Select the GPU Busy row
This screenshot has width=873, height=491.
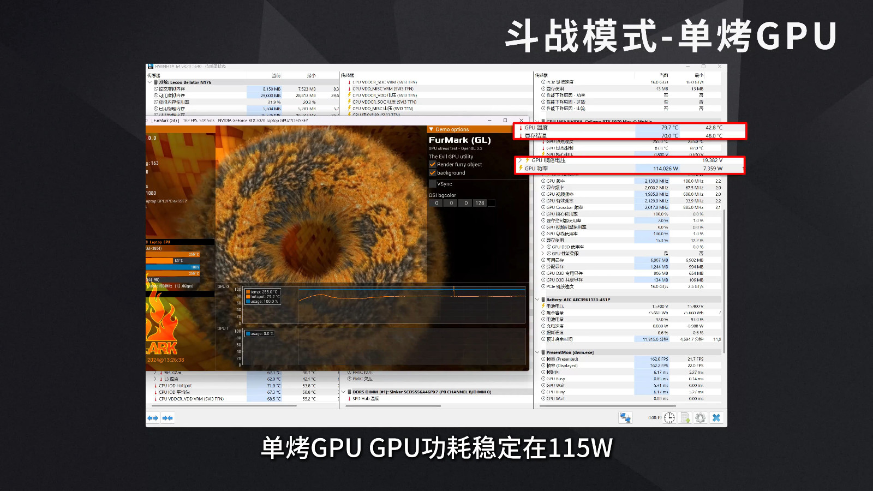coord(630,379)
